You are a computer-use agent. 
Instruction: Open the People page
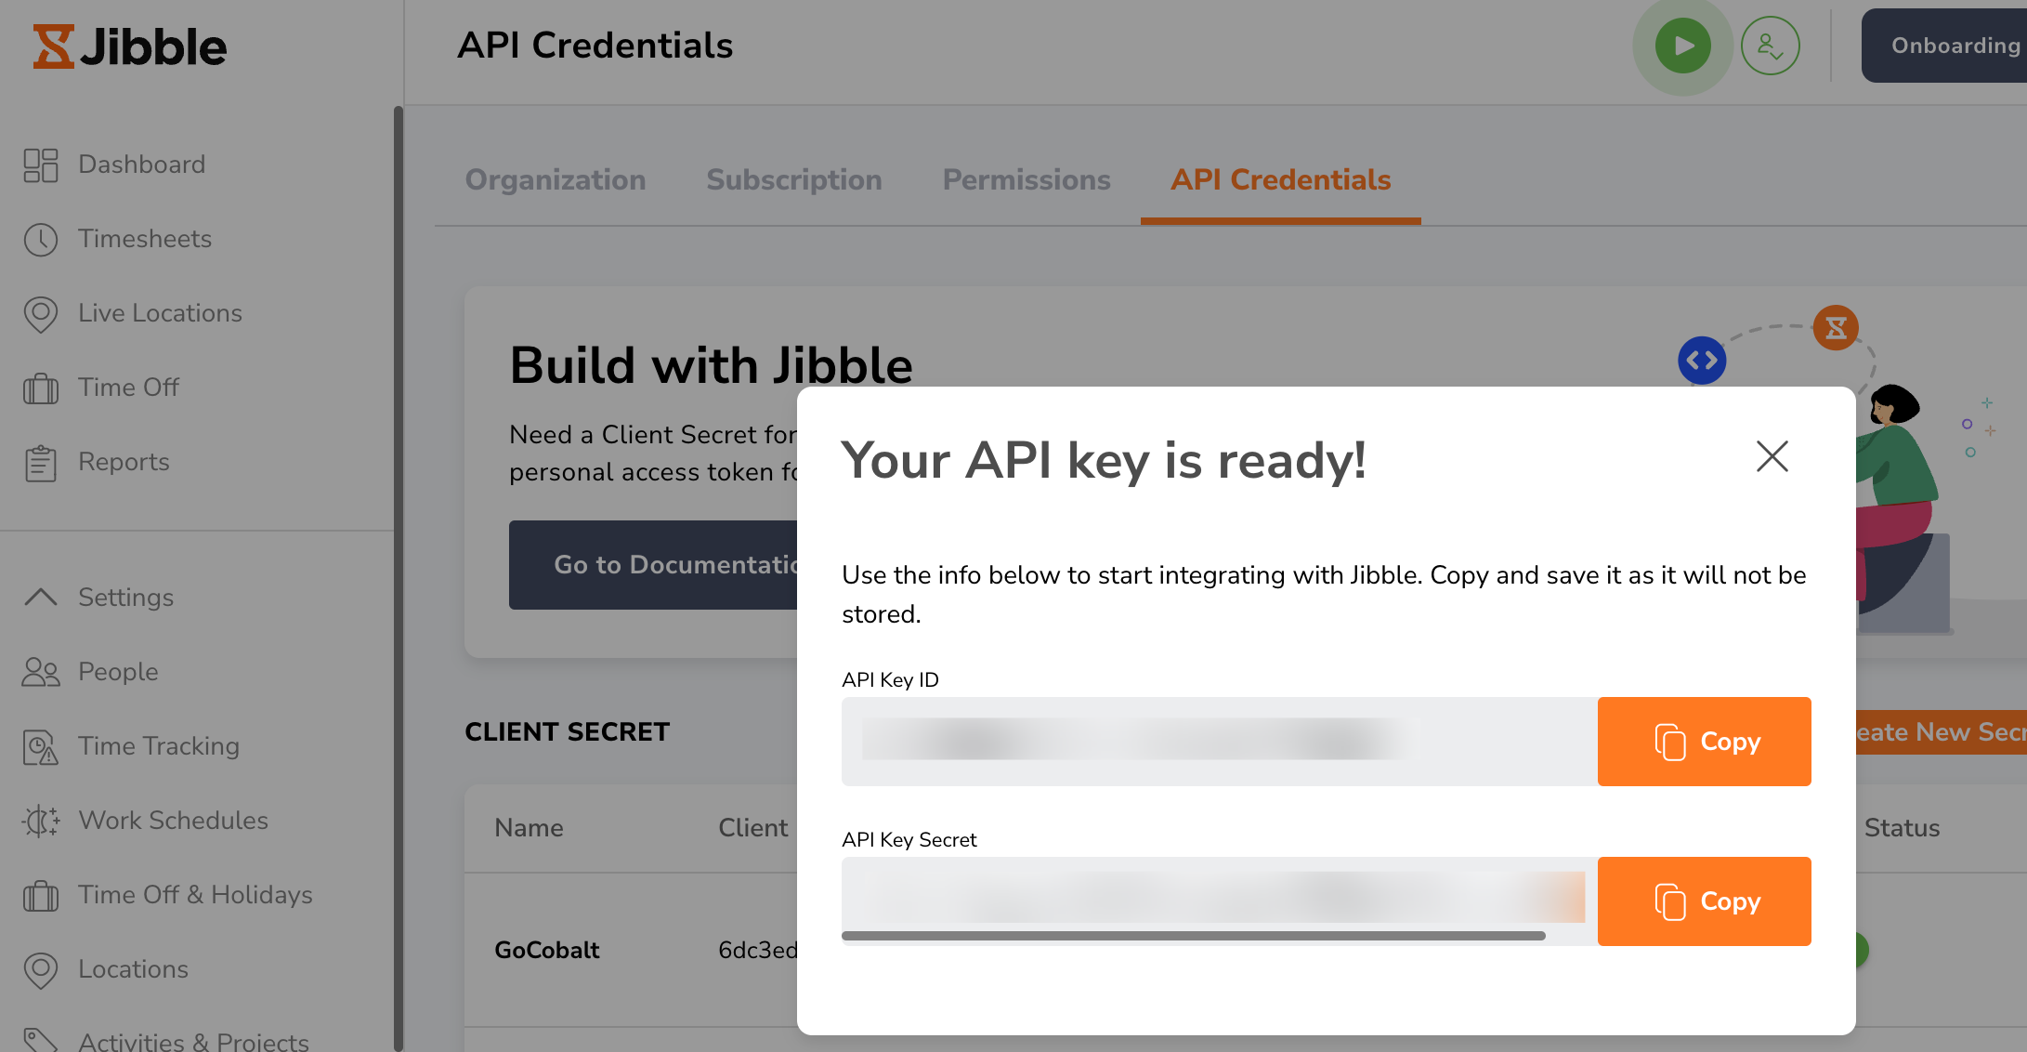pos(117,671)
